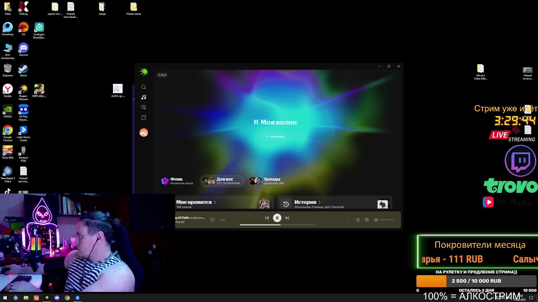Image resolution: width=538 pixels, height=302 pixels.
Task: Open track options three-dot menu
Action: click(x=222, y=220)
